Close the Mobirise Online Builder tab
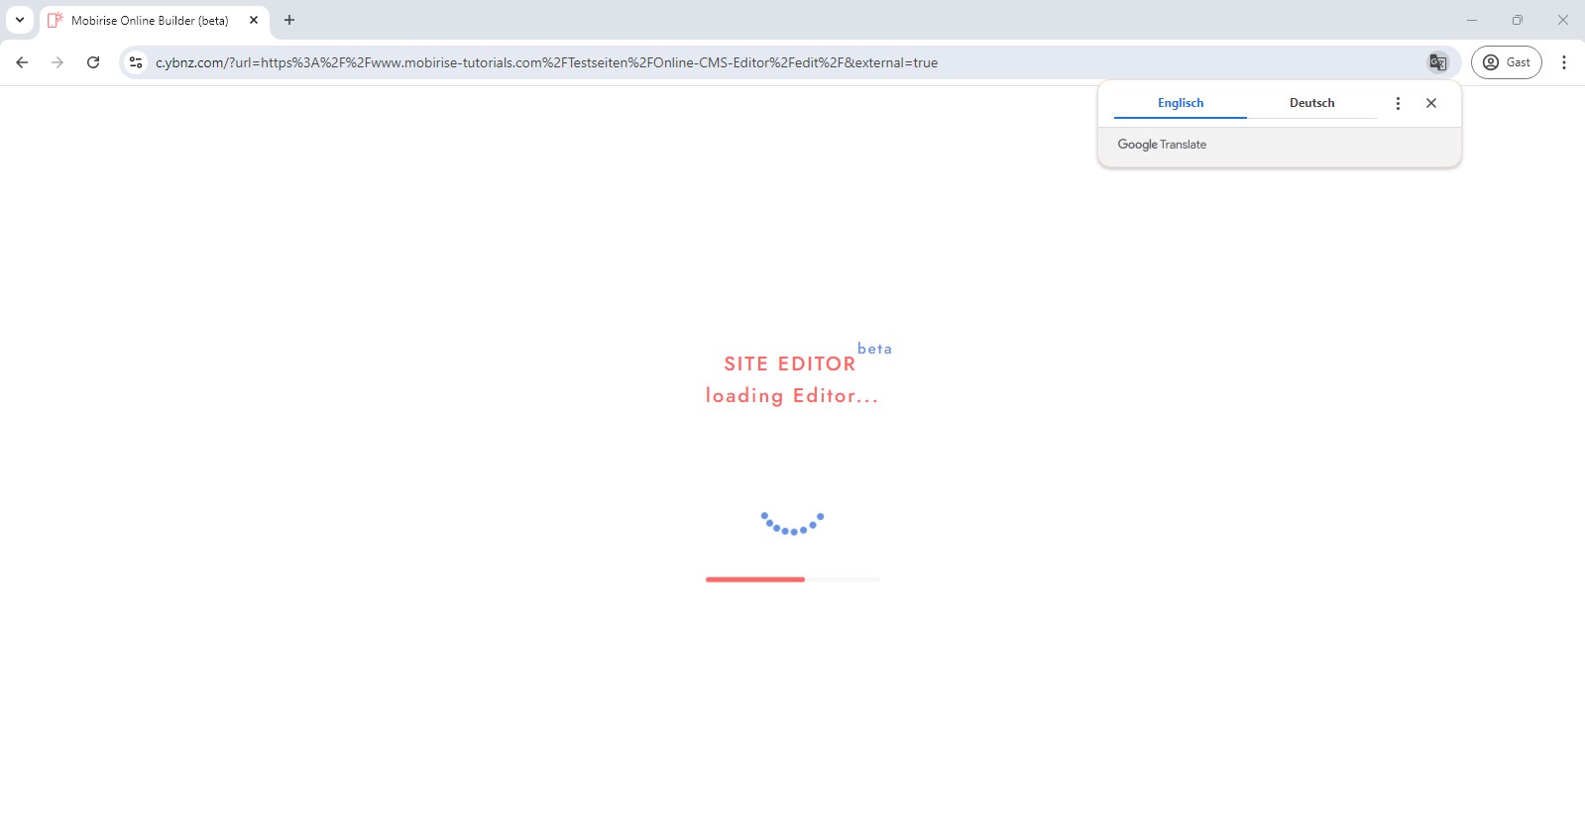Image resolution: width=1585 pixels, height=830 pixels. pos(254,20)
